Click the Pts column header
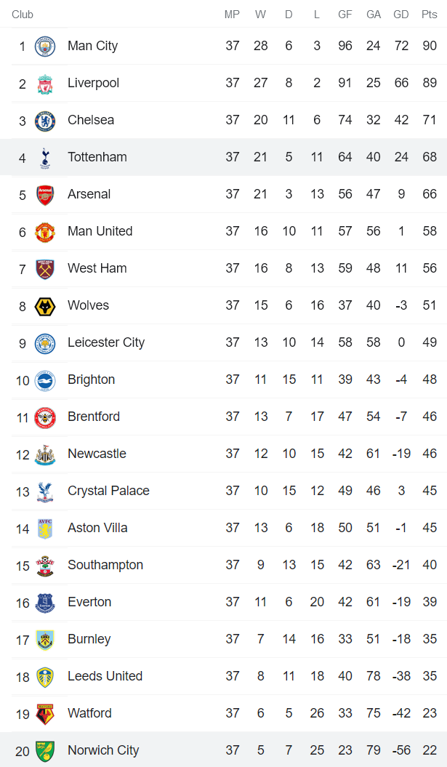 point(429,15)
